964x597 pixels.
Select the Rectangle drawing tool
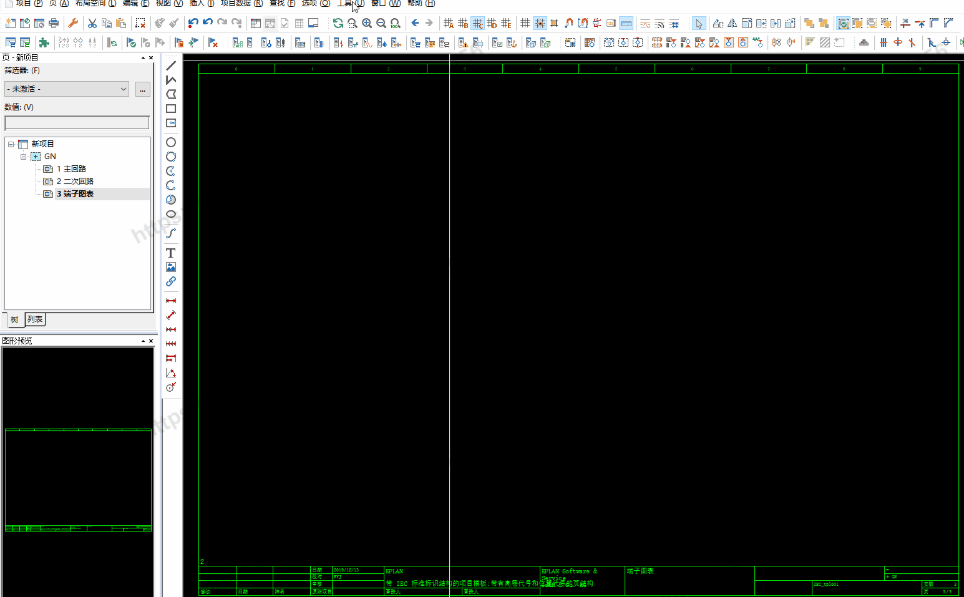pos(171,109)
